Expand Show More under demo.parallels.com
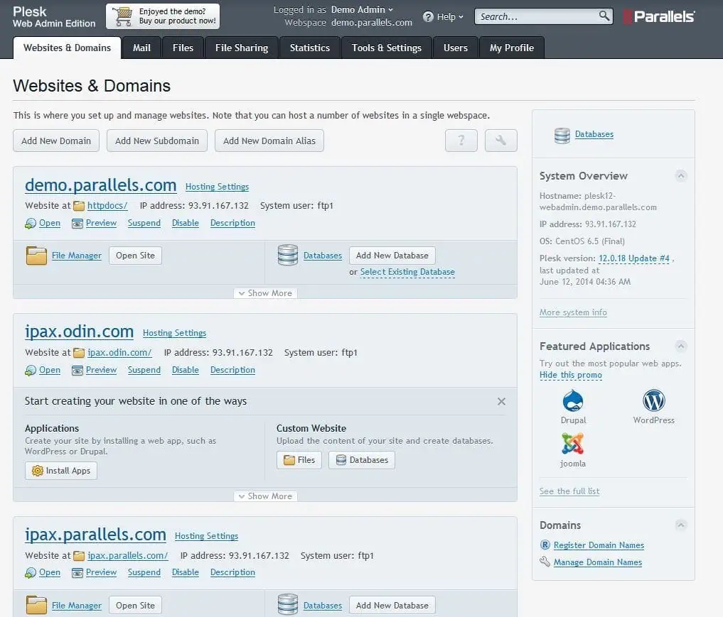The image size is (723, 617). pos(265,293)
